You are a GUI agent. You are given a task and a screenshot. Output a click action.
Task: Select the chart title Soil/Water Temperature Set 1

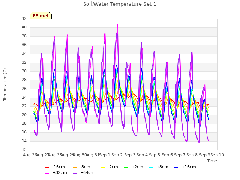[x=120, y=4]
